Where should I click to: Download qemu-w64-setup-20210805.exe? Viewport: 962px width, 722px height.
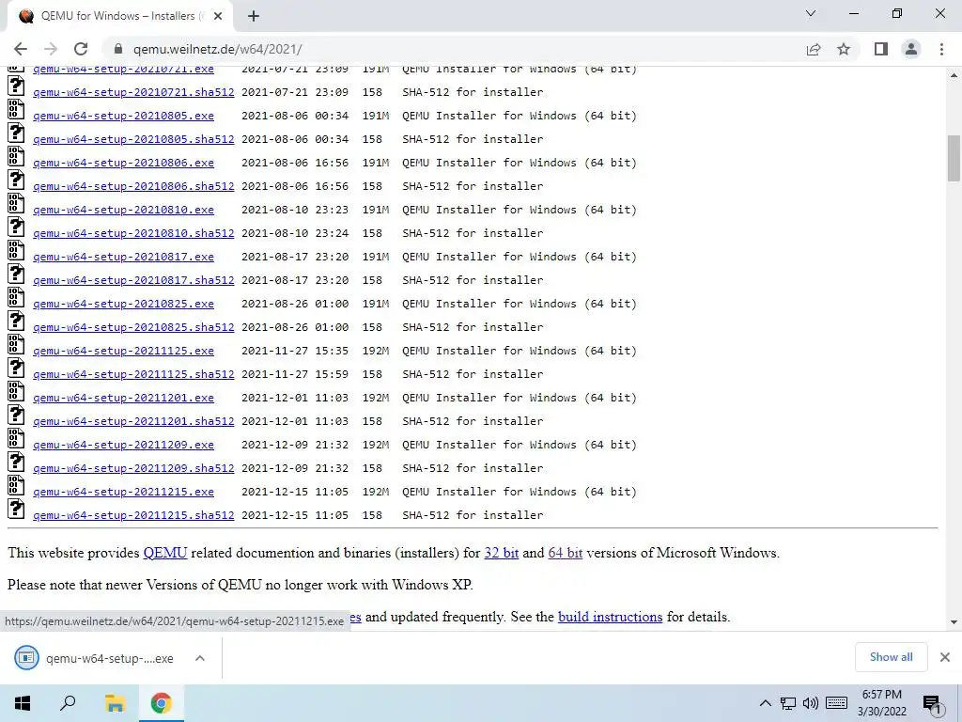[x=123, y=116]
